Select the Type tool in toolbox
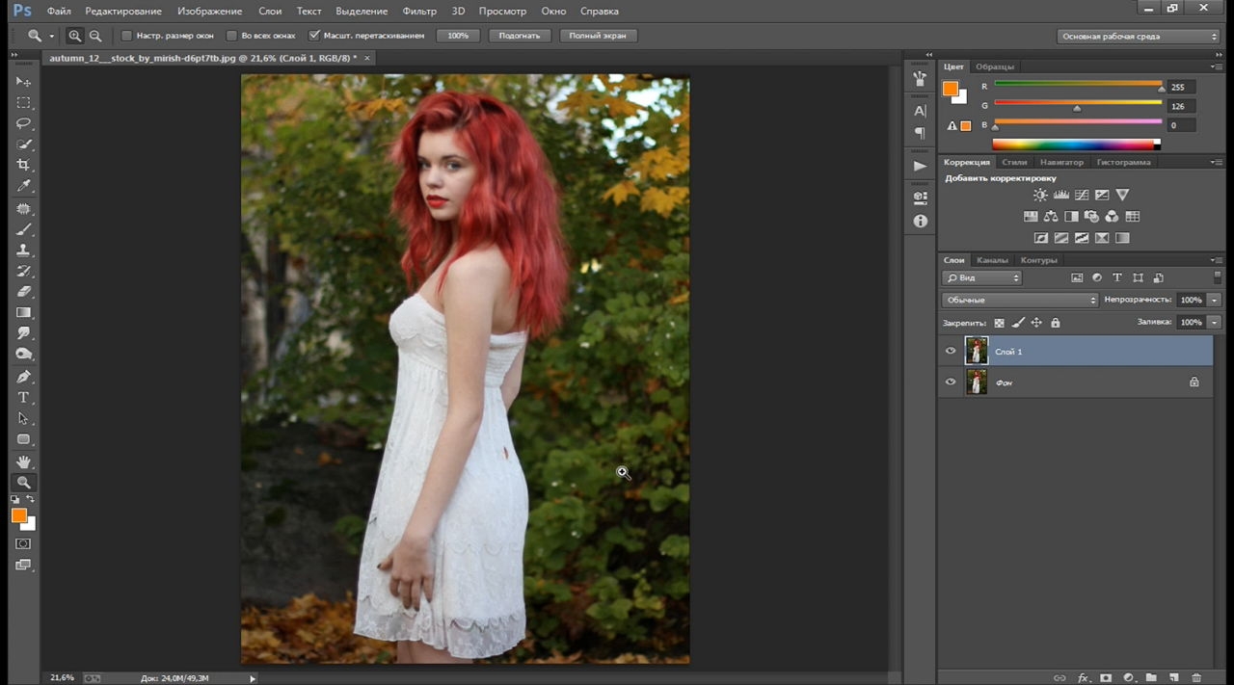Viewport: 1234px width, 685px height. point(24,398)
